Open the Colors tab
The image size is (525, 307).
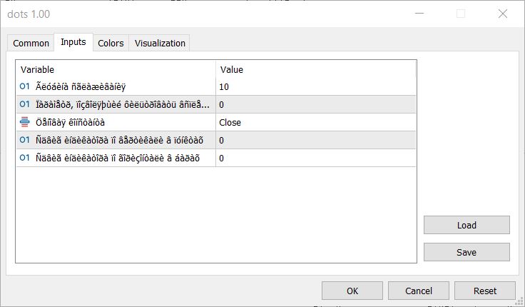coord(111,44)
